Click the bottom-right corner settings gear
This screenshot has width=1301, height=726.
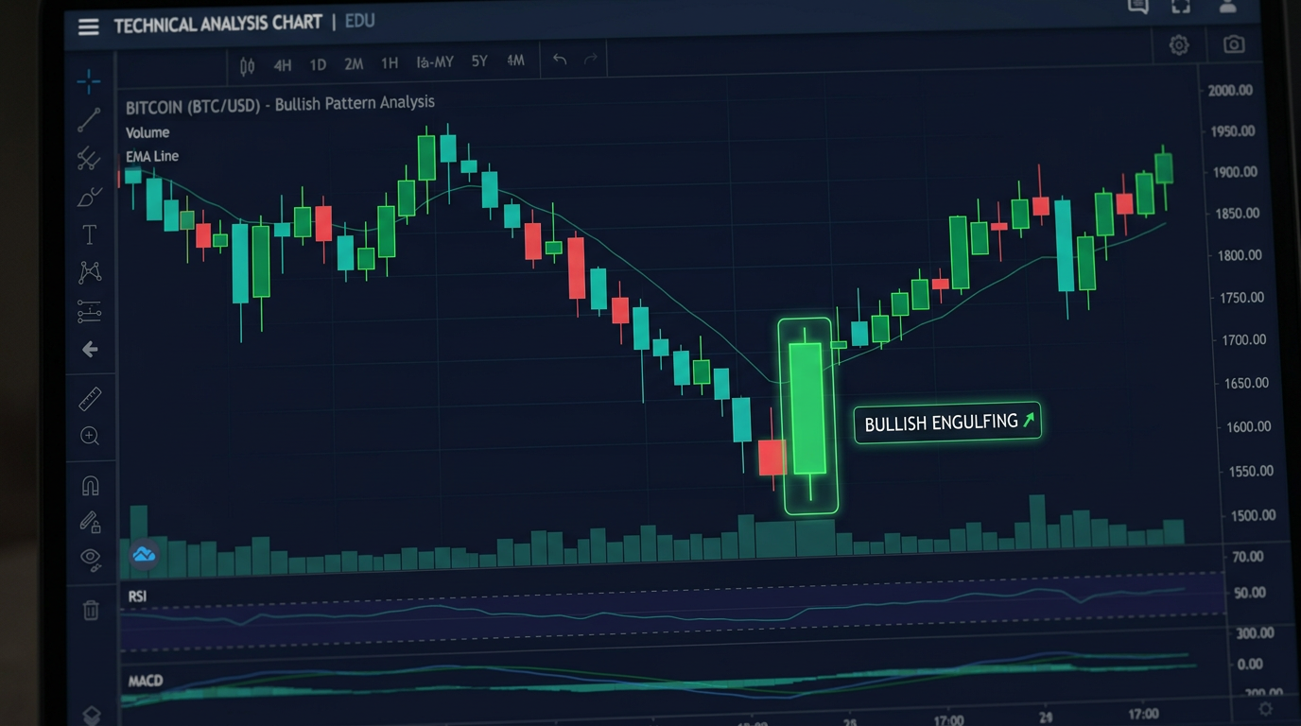tap(1265, 709)
